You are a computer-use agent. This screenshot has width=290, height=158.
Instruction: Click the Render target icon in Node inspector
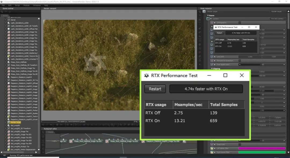pos(204,12)
